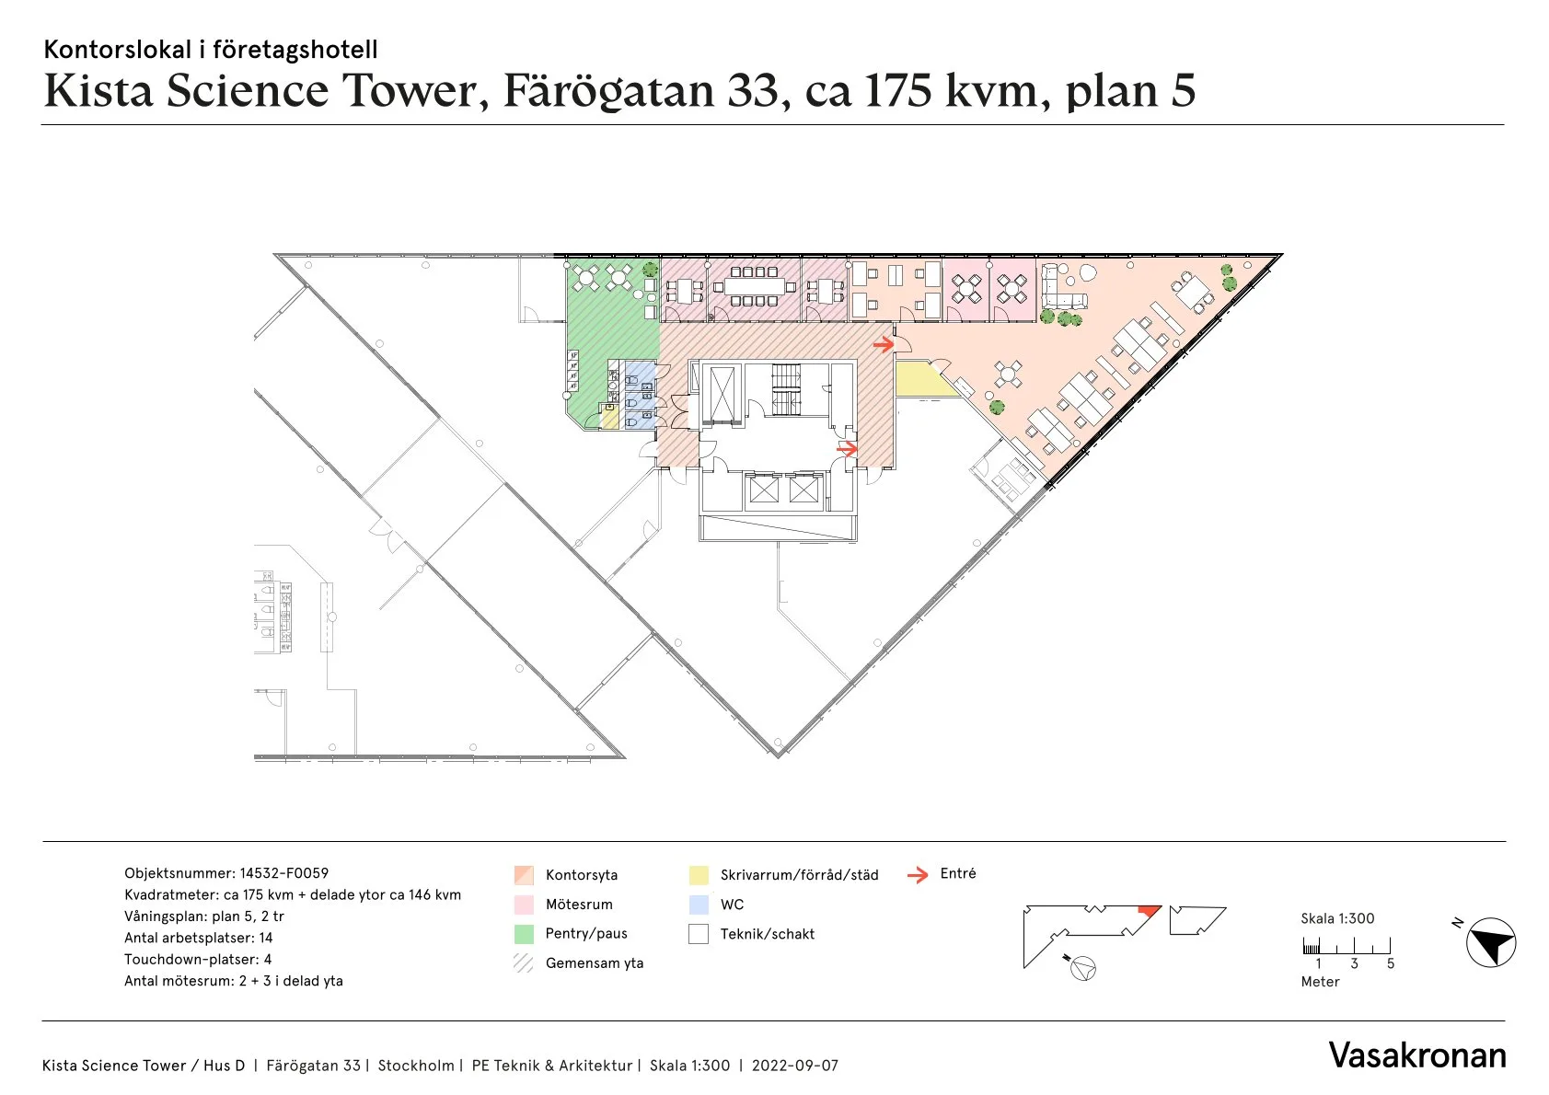Click the 'Våningsplan: plan 5, 2 tr' text
Image resolution: width=1549 pixels, height=1095 pixels.
204,916
